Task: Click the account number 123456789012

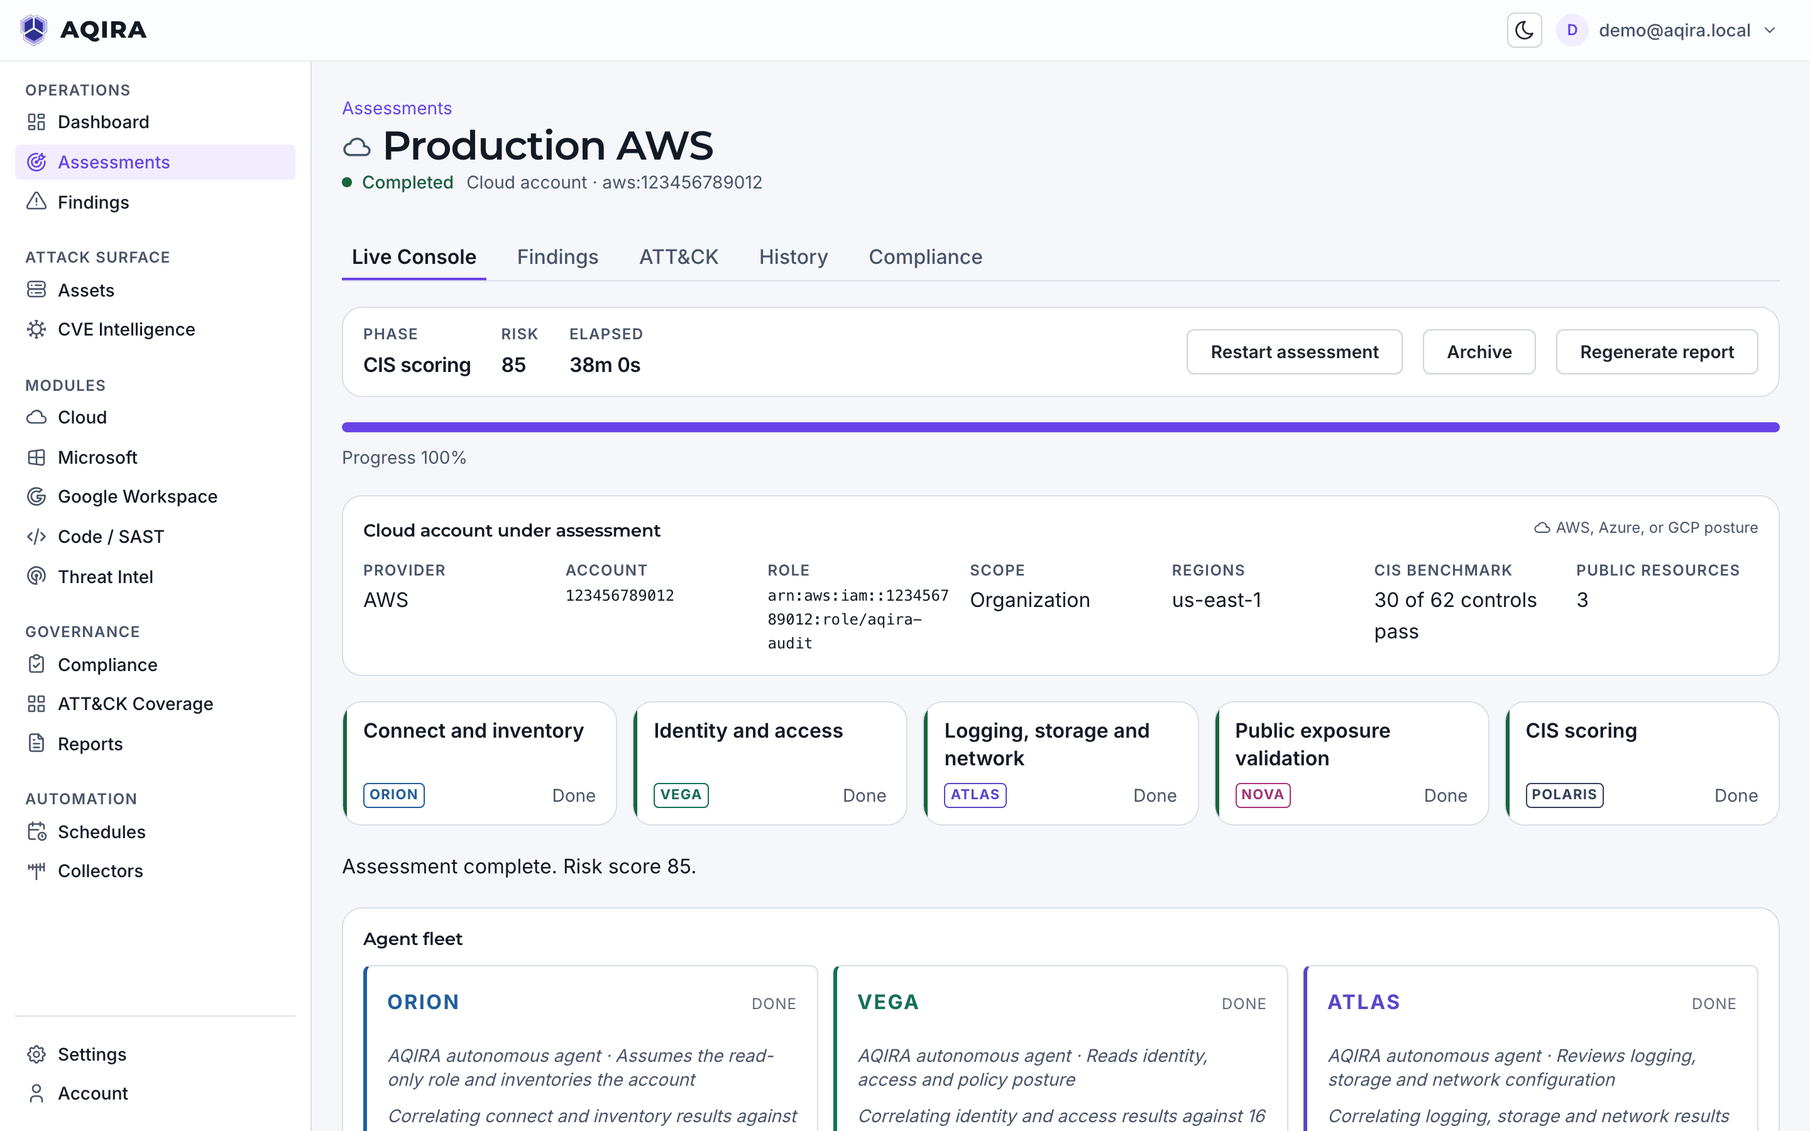Action: 619,596
